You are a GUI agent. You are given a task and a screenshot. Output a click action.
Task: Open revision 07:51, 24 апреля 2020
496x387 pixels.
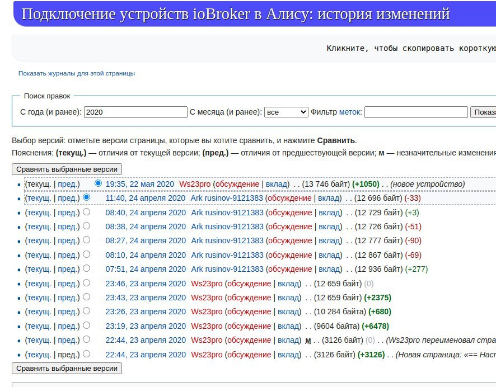coord(146,269)
